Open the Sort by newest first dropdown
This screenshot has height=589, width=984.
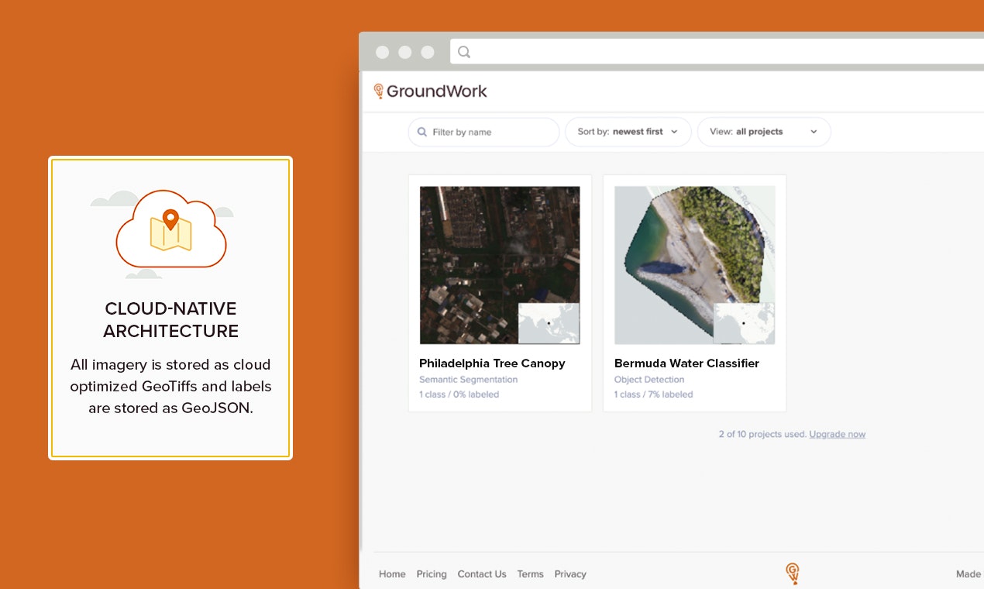click(x=628, y=132)
